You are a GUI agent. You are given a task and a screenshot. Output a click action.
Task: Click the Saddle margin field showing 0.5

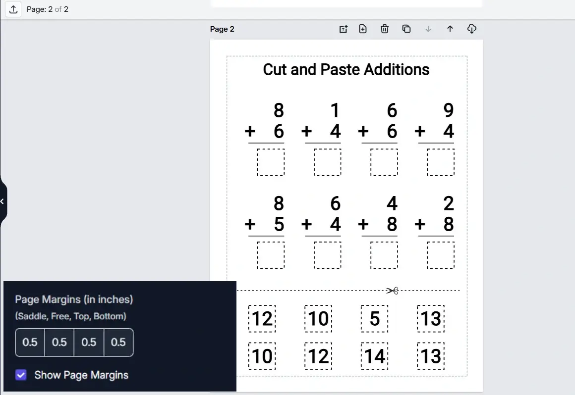click(x=30, y=343)
